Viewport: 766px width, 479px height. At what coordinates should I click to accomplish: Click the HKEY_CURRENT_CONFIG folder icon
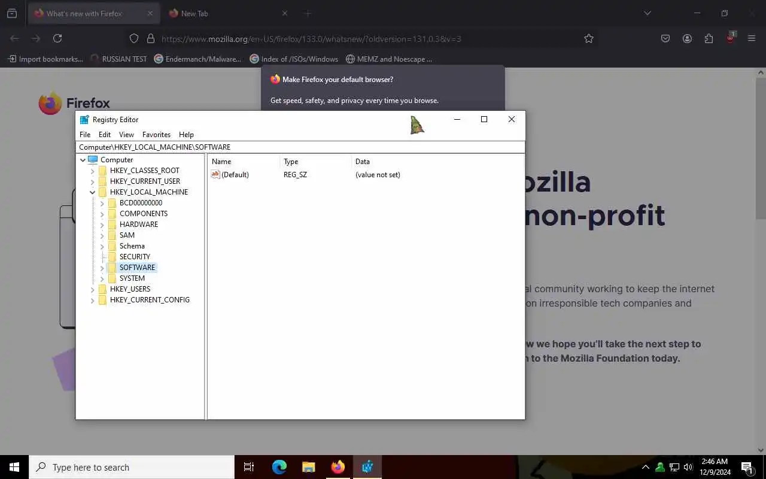tap(102, 300)
